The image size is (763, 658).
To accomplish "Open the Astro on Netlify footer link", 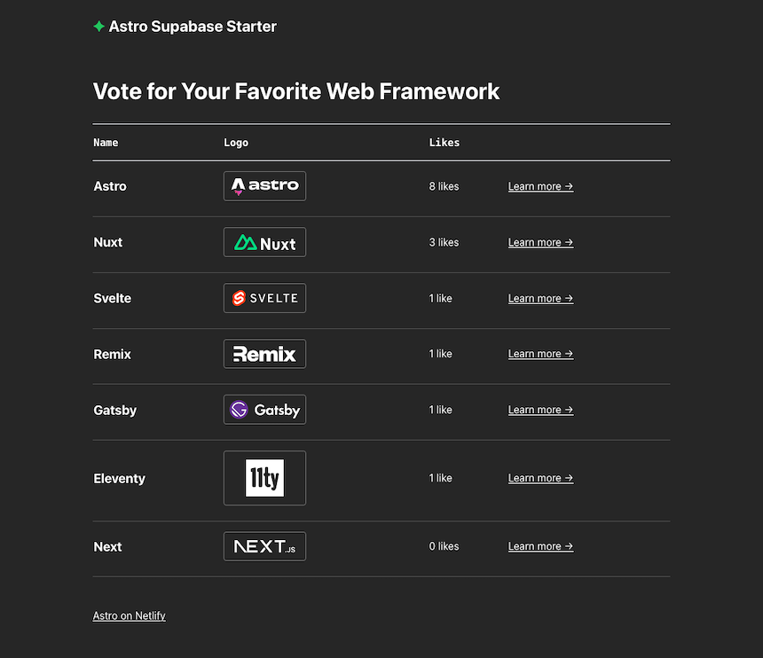I will tap(129, 615).
